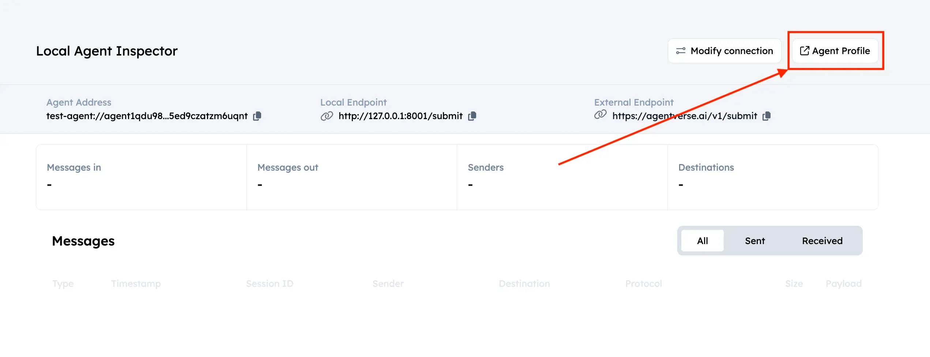This screenshot has width=930, height=357.
Task: Select the All messages filter
Action: (x=702, y=240)
